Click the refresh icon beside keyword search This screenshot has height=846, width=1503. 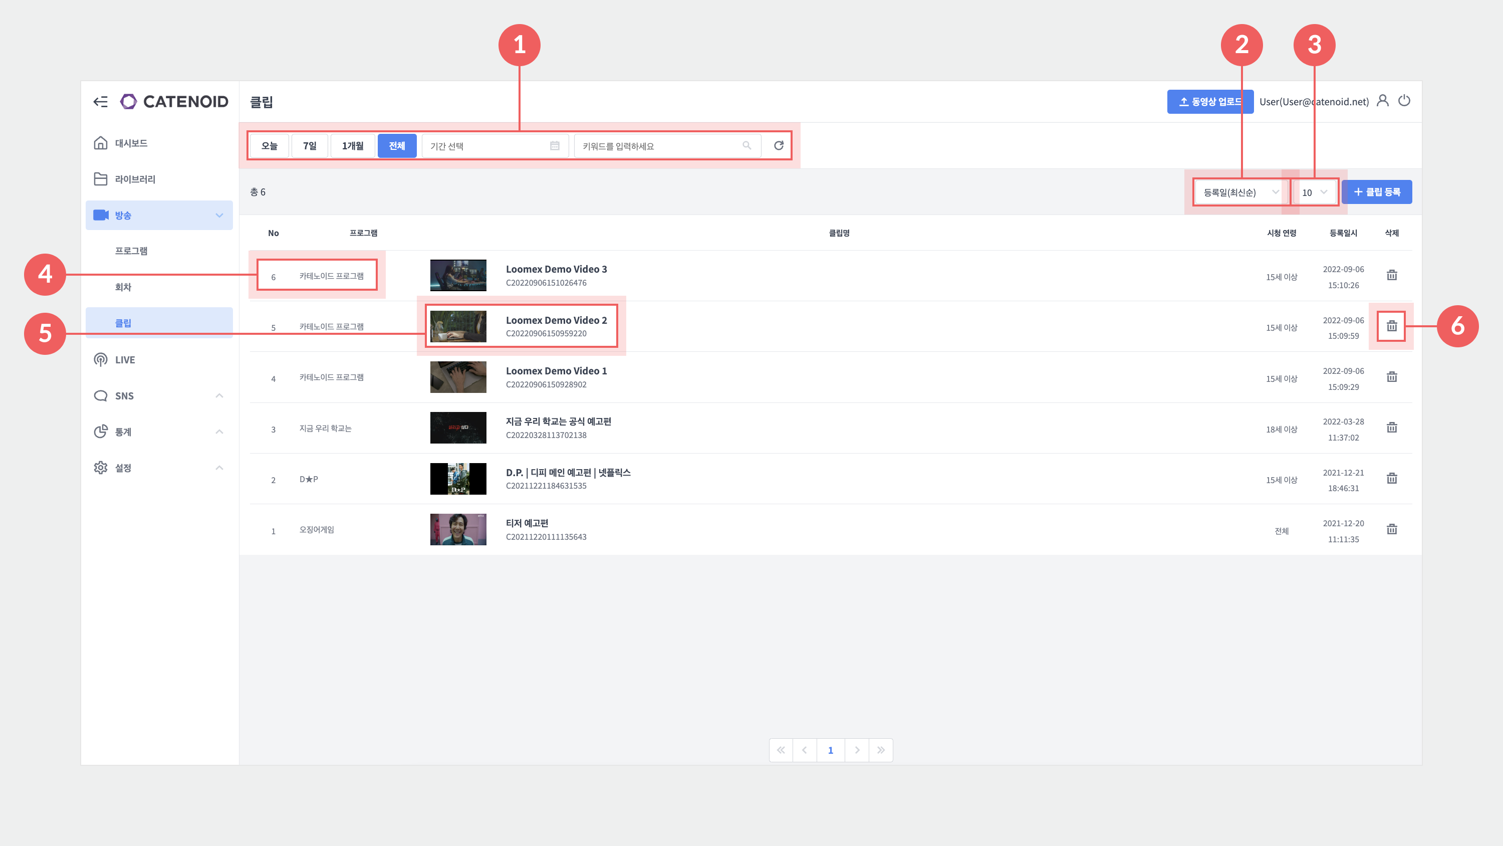[779, 145]
